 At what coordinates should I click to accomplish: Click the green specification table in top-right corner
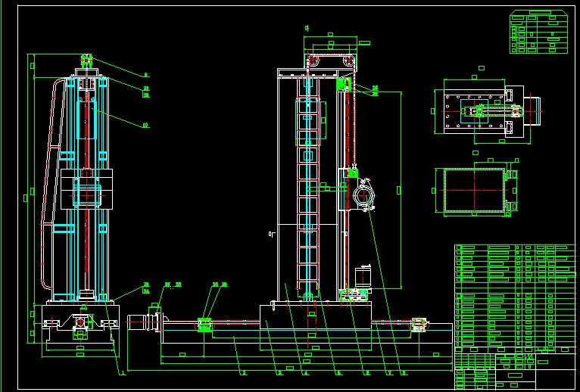tap(538, 33)
